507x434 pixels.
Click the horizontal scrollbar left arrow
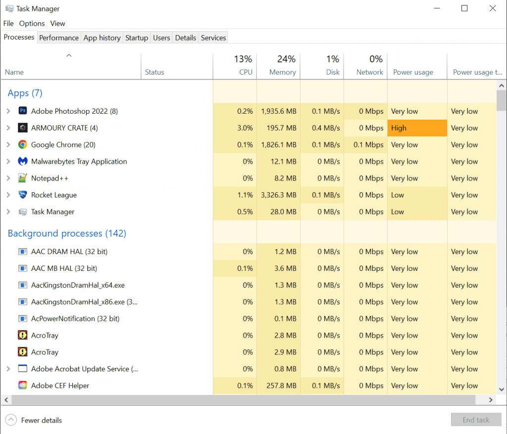point(6,400)
